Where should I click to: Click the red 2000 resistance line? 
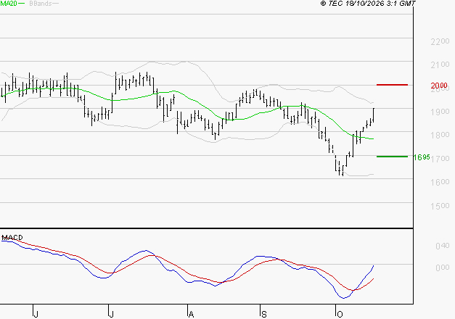point(392,85)
